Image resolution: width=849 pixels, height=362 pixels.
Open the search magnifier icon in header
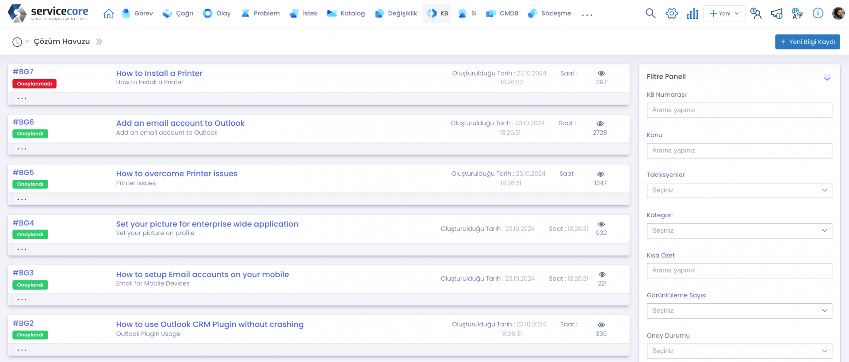pyautogui.click(x=650, y=13)
